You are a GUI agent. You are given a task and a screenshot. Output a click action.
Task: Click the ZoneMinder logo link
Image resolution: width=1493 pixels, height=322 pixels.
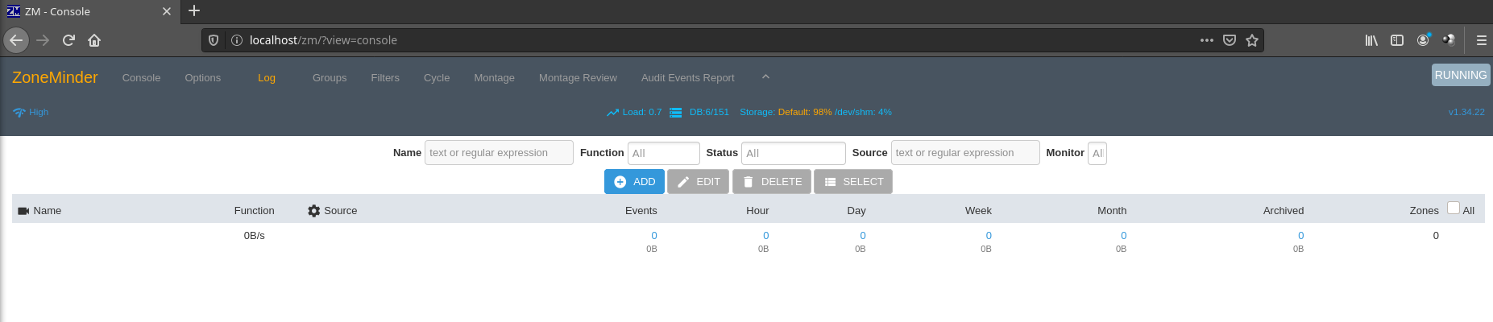(x=55, y=77)
